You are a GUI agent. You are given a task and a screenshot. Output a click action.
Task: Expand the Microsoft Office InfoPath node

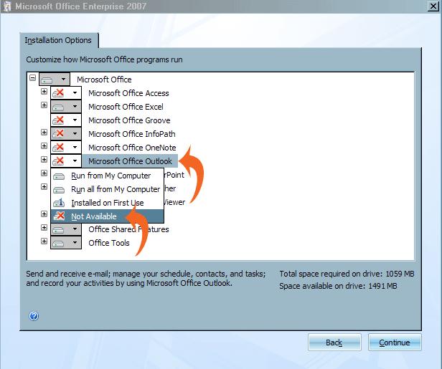pyautogui.click(x=44, y=132)
